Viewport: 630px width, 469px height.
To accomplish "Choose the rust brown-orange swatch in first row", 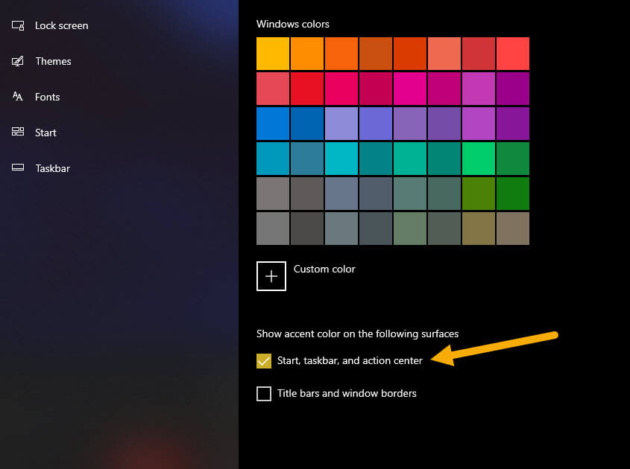I will click(376, 54).
